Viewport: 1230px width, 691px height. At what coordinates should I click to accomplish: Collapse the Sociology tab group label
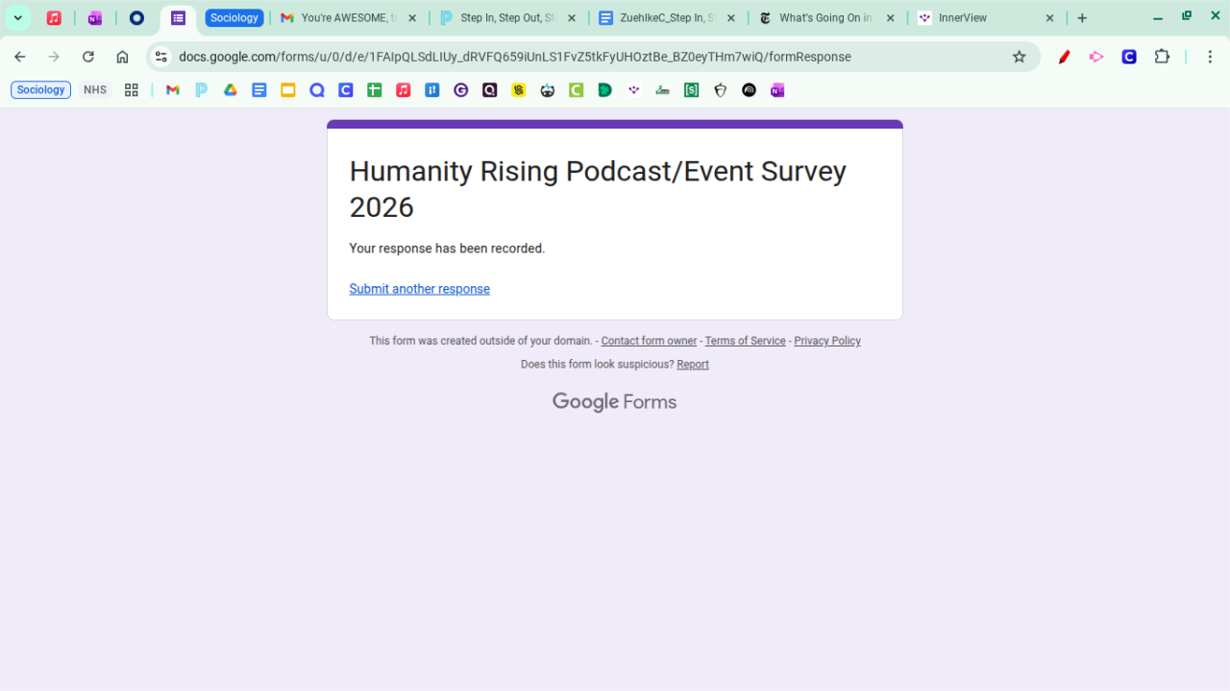tap(234, 18)
